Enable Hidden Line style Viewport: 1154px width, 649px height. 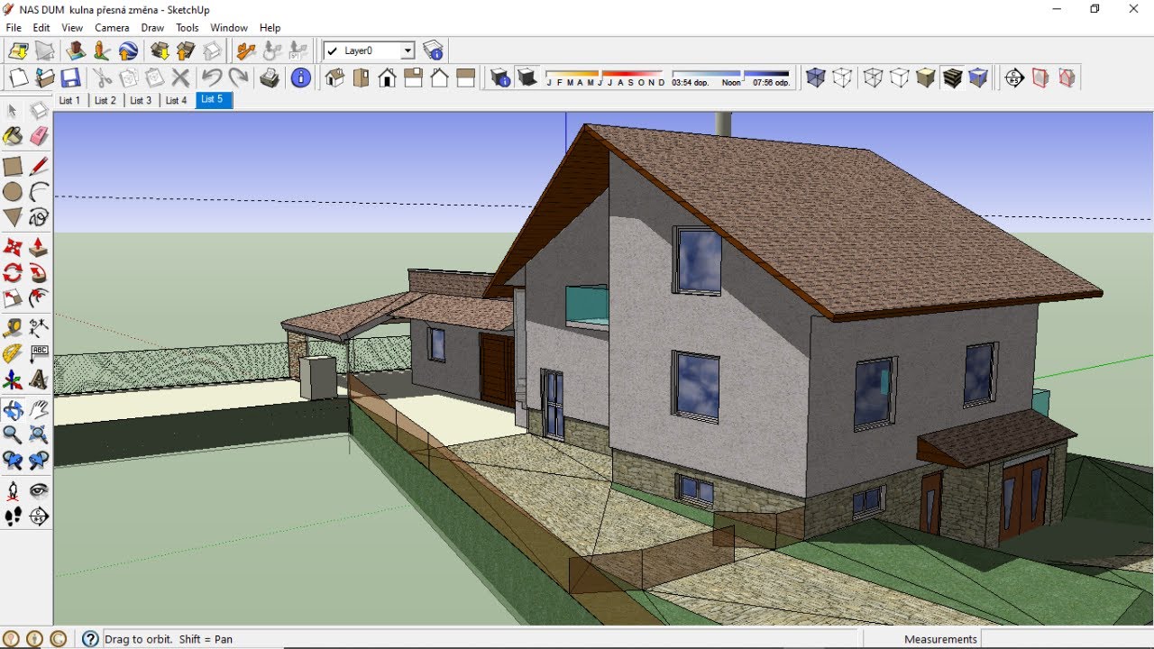899,78
